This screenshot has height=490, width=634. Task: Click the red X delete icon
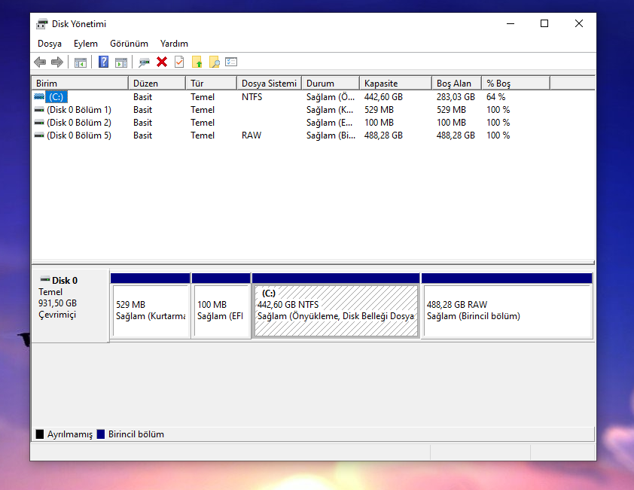click(162, 62)
